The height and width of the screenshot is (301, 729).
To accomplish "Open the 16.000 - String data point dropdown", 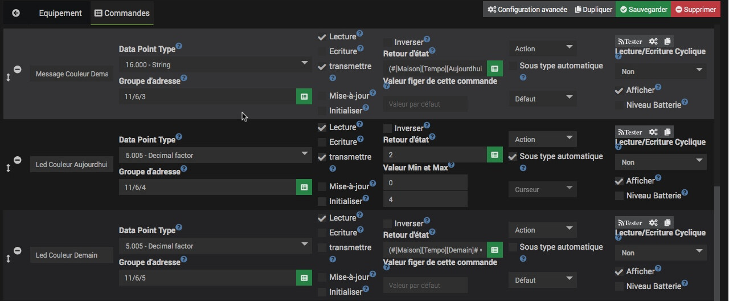I will 215,64.
